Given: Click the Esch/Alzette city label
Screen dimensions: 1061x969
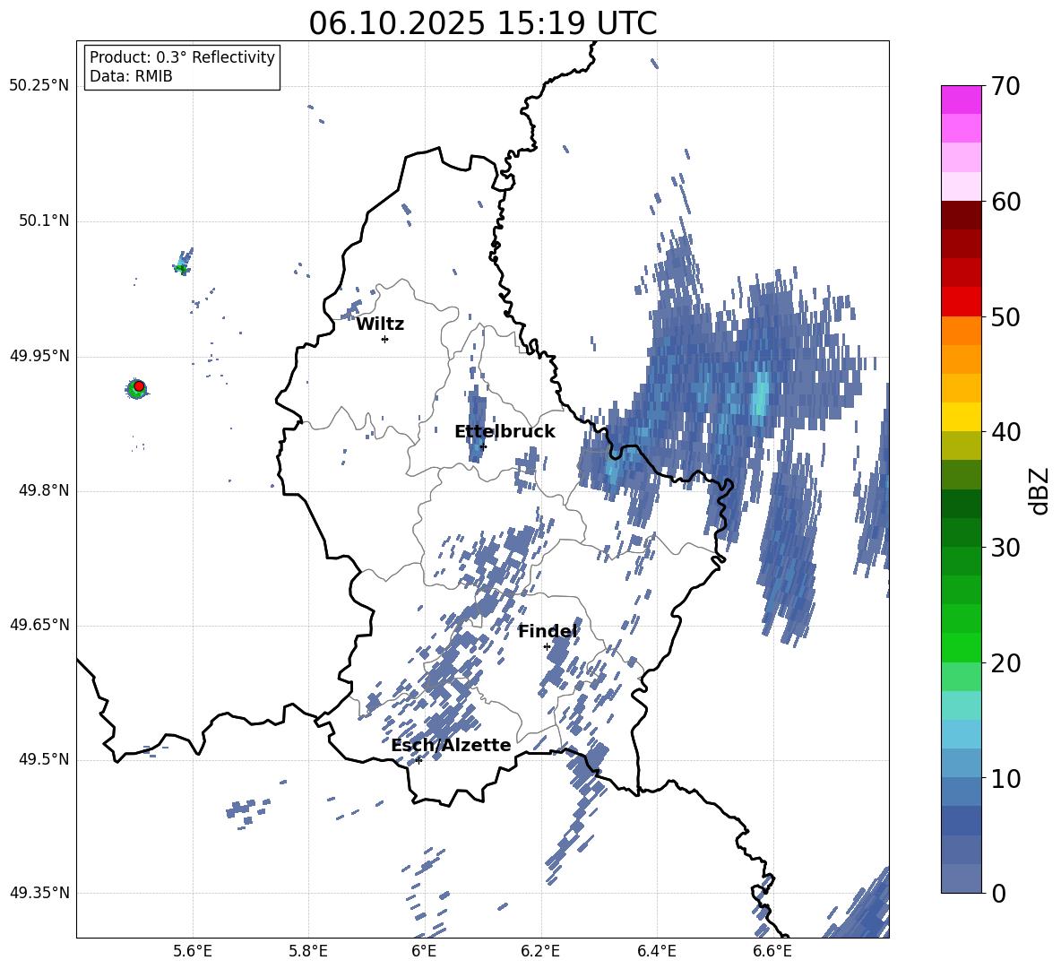Looking at the screenshot, I should [x=451, y=745].
